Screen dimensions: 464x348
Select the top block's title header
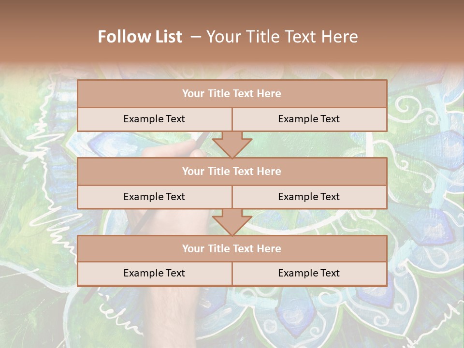coord(232,94)
